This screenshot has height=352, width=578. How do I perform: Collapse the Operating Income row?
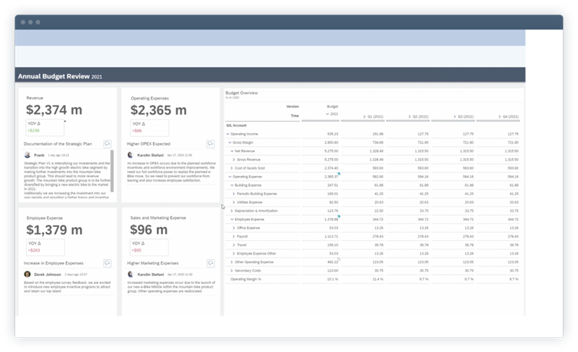[228, 134]
